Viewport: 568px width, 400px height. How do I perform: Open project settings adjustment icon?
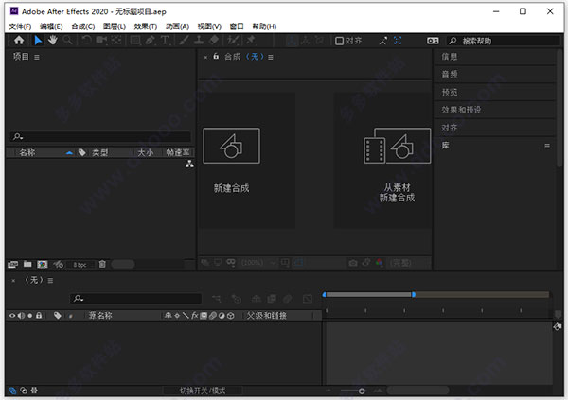tap(59, 264)
